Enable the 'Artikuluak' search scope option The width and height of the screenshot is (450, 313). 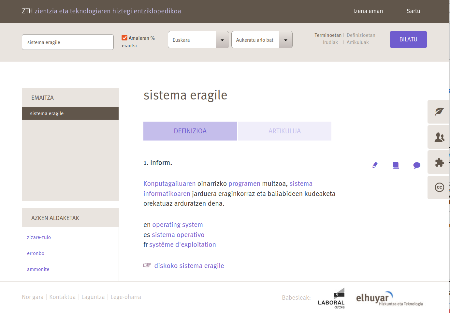(x=357, y=42)
